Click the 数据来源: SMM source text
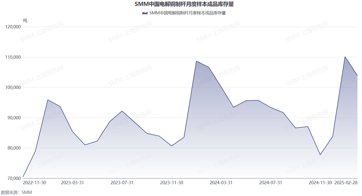Image resolution: width=362 pixels, height=196 pixels. (x=16, y=192)
